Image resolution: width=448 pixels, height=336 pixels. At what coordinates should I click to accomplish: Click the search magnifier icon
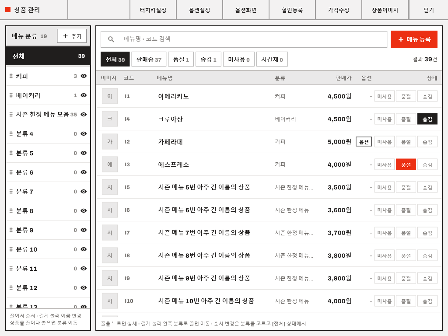click(x=111, y=39)
